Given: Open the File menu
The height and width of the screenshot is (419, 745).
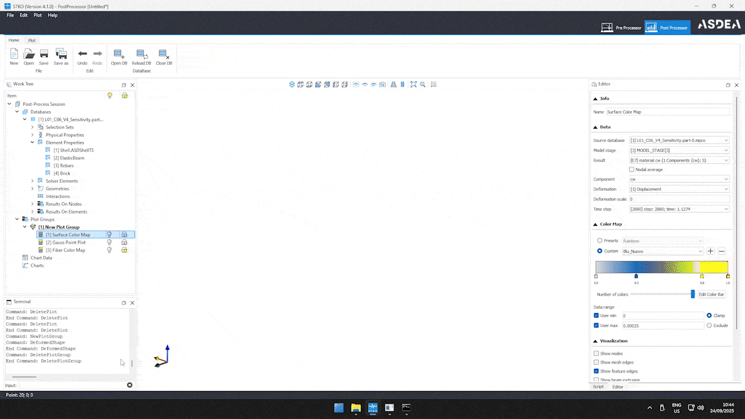Looking at the screenshot, I should (x=10, y=15).
